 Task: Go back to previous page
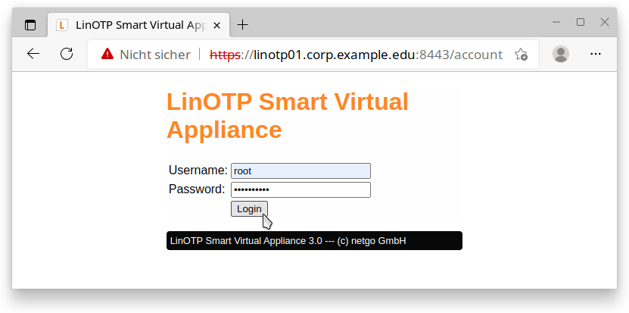pyautogui.click(x=33, y=54)
